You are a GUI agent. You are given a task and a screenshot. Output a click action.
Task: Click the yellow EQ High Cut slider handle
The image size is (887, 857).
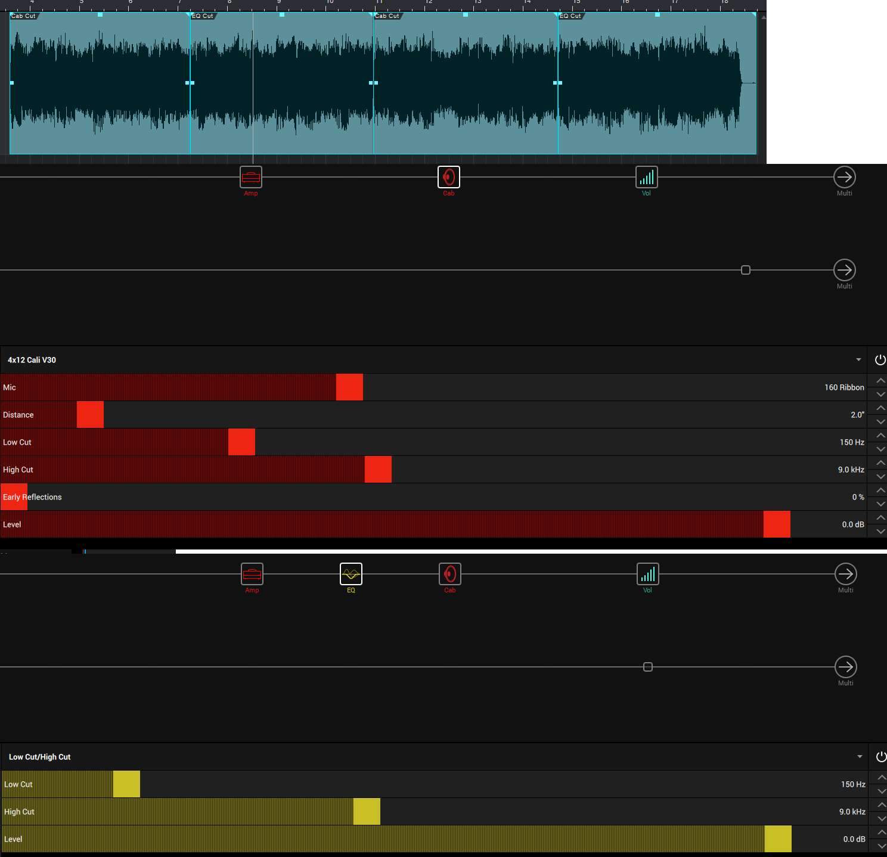click(367, 812)
